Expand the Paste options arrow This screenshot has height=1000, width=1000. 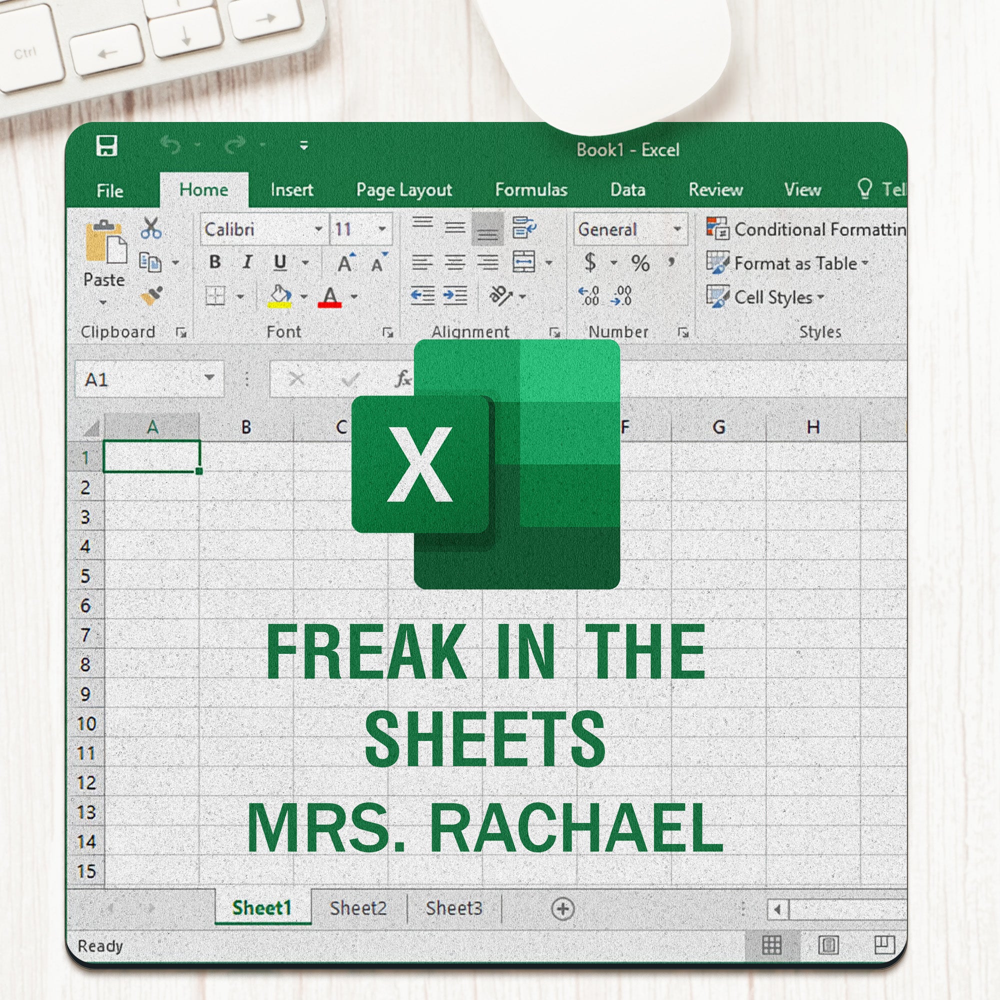coord(103,303)
